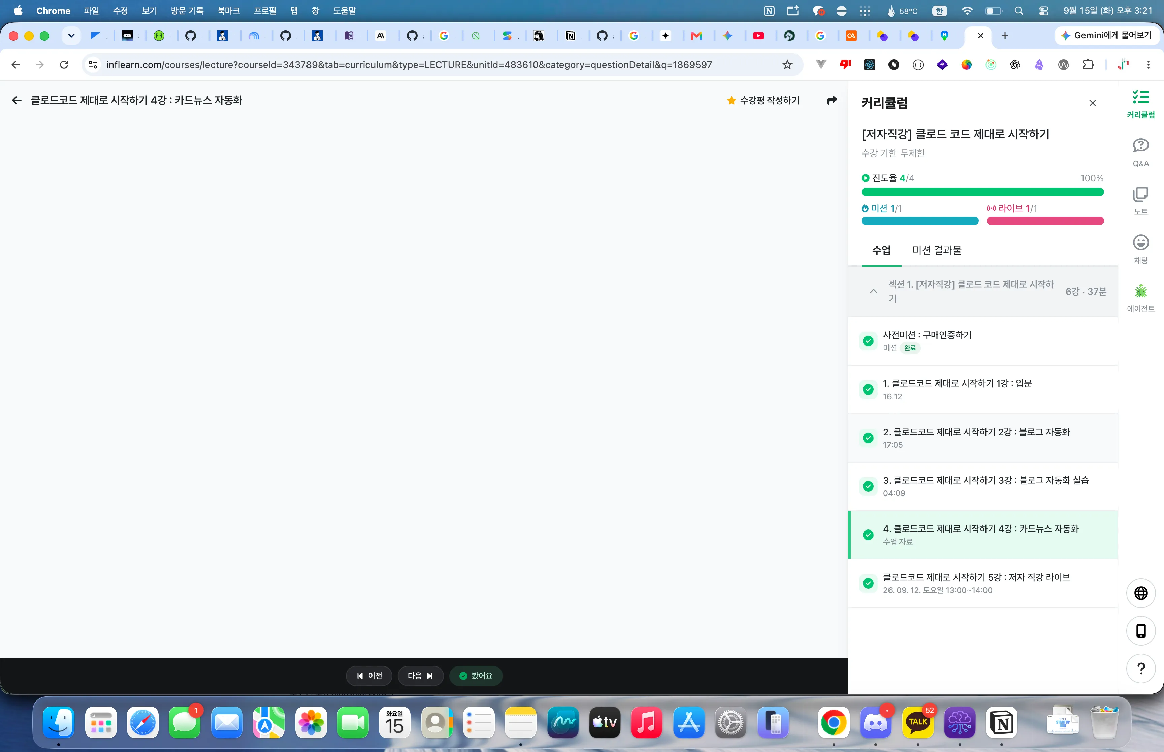Image resolution: width=1164 pixels, height=752 pixels.
Task: Click the green 진도율 progress bar
Action: (982, 192)
